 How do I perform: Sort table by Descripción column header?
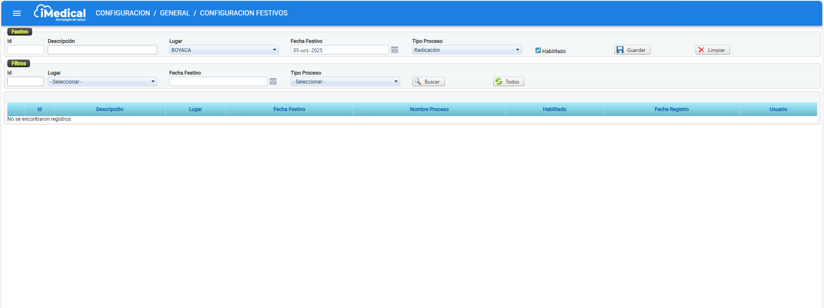coord(109,109)
